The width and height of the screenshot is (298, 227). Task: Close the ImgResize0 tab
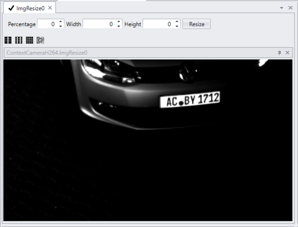(x=50, y=8)
